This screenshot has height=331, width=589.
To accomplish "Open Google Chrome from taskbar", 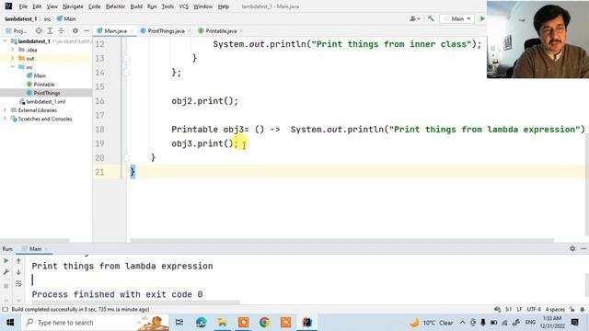I will [x=264, y=323].
